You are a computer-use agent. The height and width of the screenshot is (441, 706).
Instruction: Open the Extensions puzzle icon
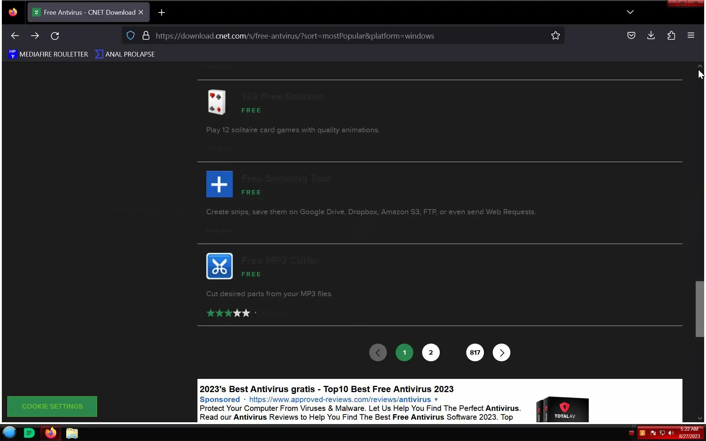point(671,36)
